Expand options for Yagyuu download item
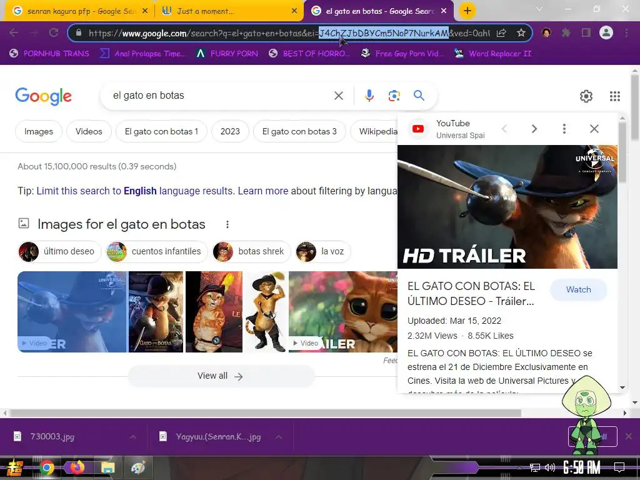 [279, 437]
